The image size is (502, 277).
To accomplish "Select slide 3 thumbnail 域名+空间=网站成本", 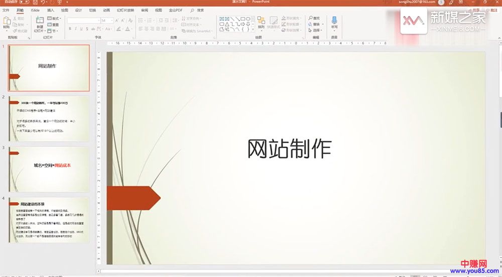I will 49,169.
